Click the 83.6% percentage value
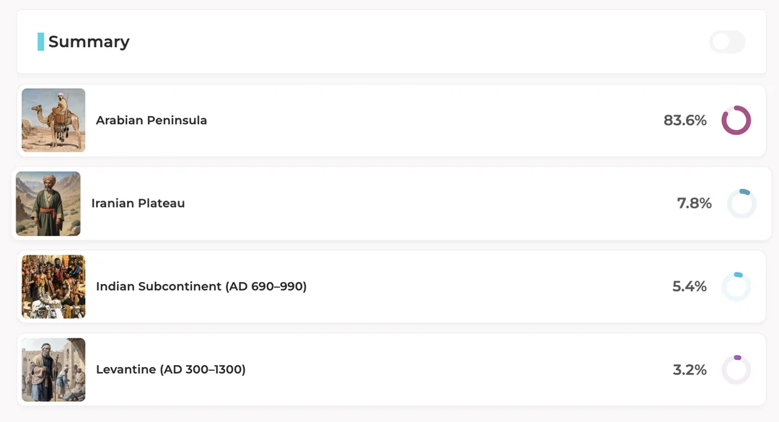779x422 pixels. (x=685, y=120)
